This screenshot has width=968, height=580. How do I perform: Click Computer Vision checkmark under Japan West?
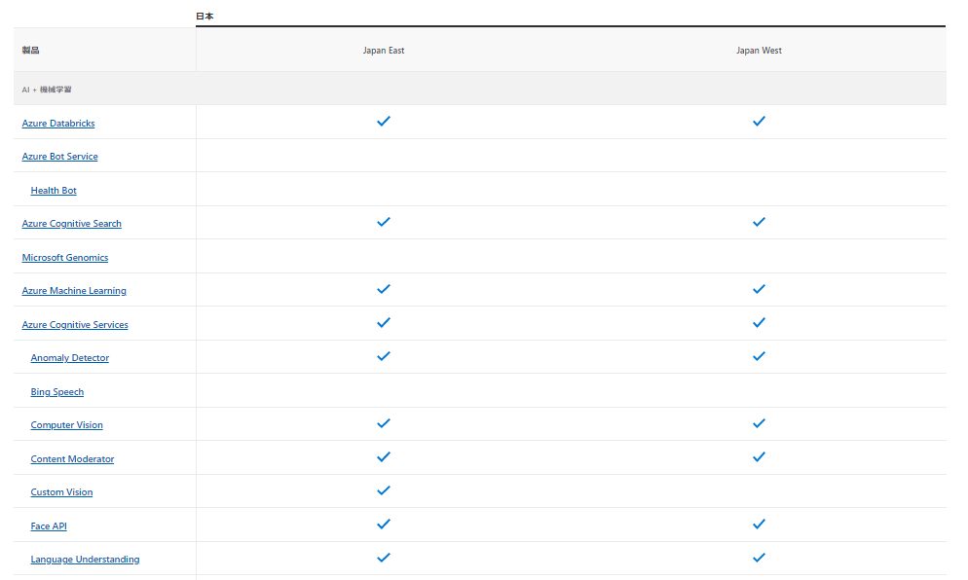click(759, 423)
